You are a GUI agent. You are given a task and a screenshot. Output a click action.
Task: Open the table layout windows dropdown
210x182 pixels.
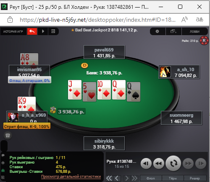pos(173,31)
